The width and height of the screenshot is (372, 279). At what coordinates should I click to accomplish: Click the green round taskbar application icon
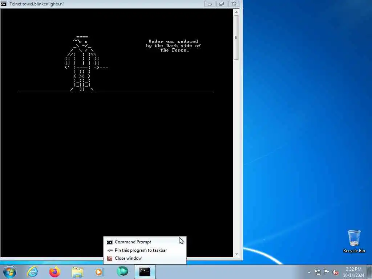pyautogui.click(x=122, y=272)
